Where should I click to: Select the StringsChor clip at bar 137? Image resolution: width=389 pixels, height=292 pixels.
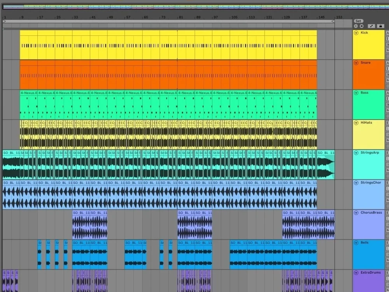308,195
